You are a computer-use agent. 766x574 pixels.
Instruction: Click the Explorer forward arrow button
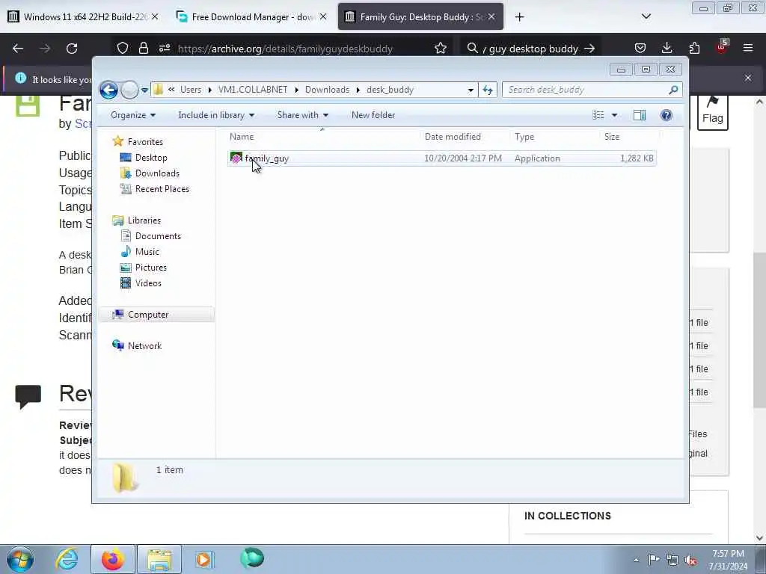pyautogui.click(x=129, y=90)
